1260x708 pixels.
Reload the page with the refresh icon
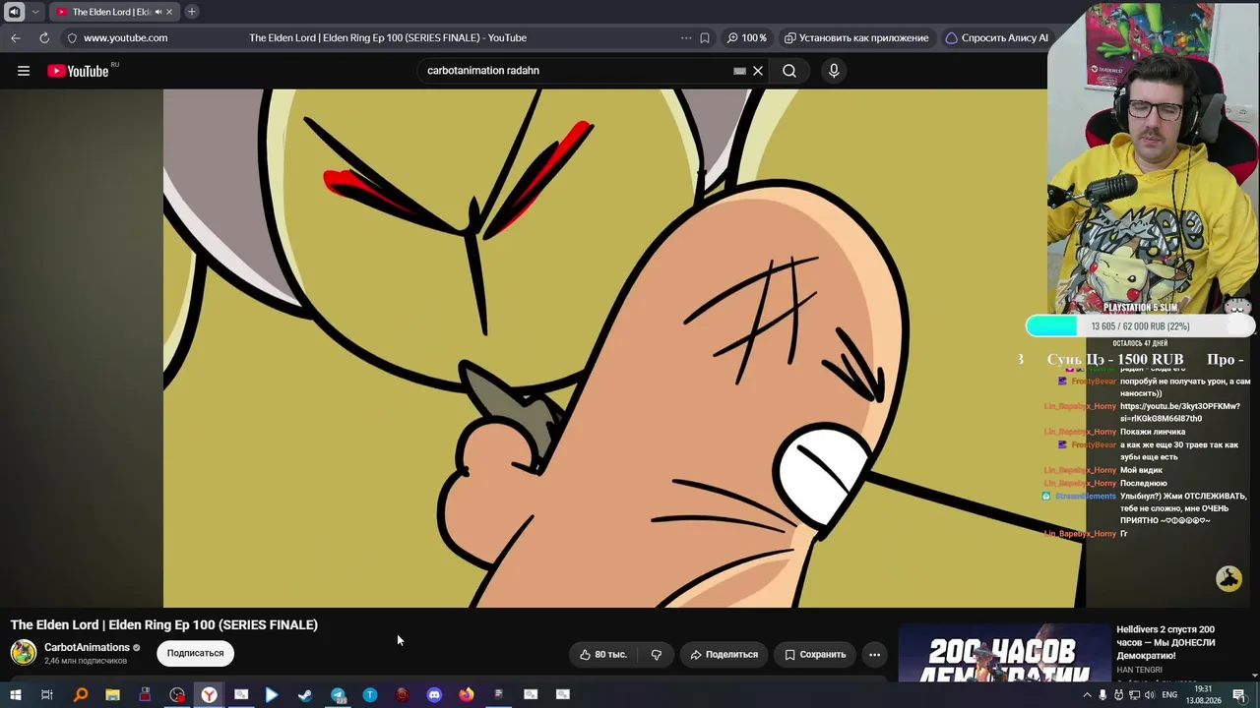pos(44,37)
